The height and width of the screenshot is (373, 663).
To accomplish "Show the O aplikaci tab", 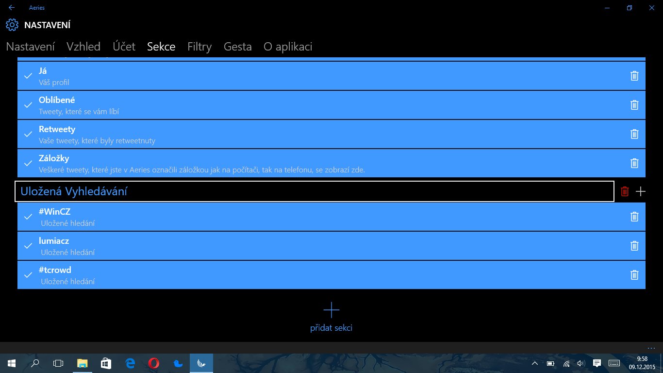I will tap(288, 47).
